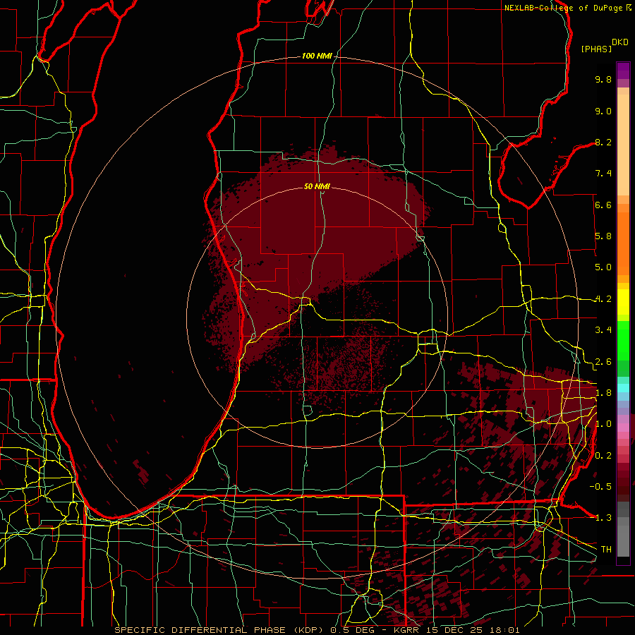This screenshot has height=635, width=635.
Task: Select the 5.8 scale value
Action: tap(603, 236)
